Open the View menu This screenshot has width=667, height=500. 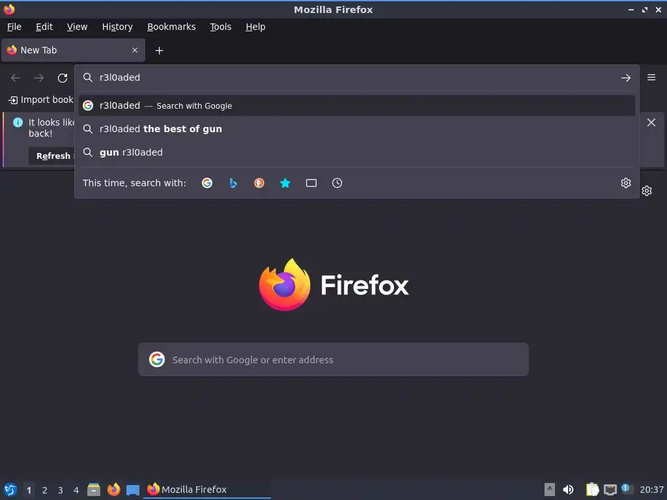[x=77, y=27]
